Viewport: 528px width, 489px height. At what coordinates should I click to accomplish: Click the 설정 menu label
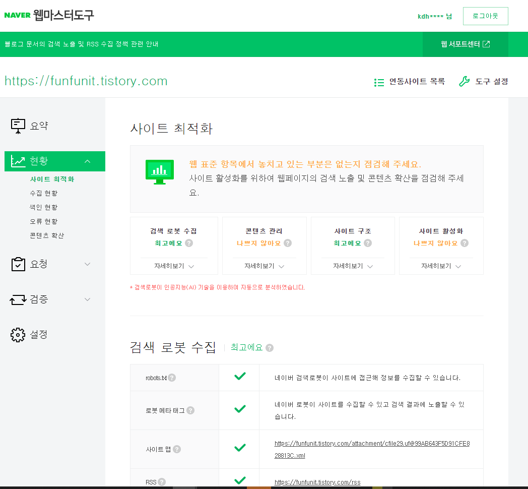point(39,335)
